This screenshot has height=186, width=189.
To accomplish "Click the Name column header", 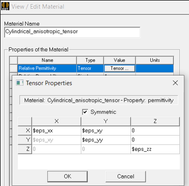I will [47, 60].
